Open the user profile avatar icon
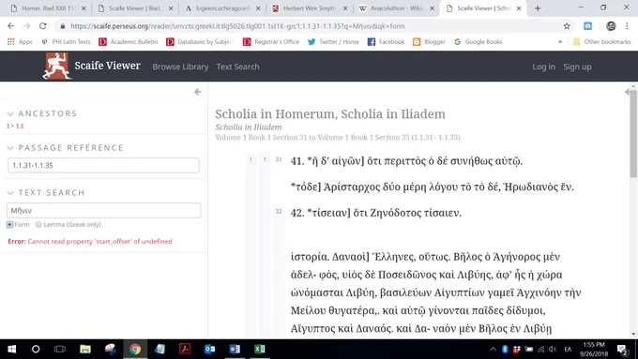Screen dimensions: 638x359 tap(611, 26)
